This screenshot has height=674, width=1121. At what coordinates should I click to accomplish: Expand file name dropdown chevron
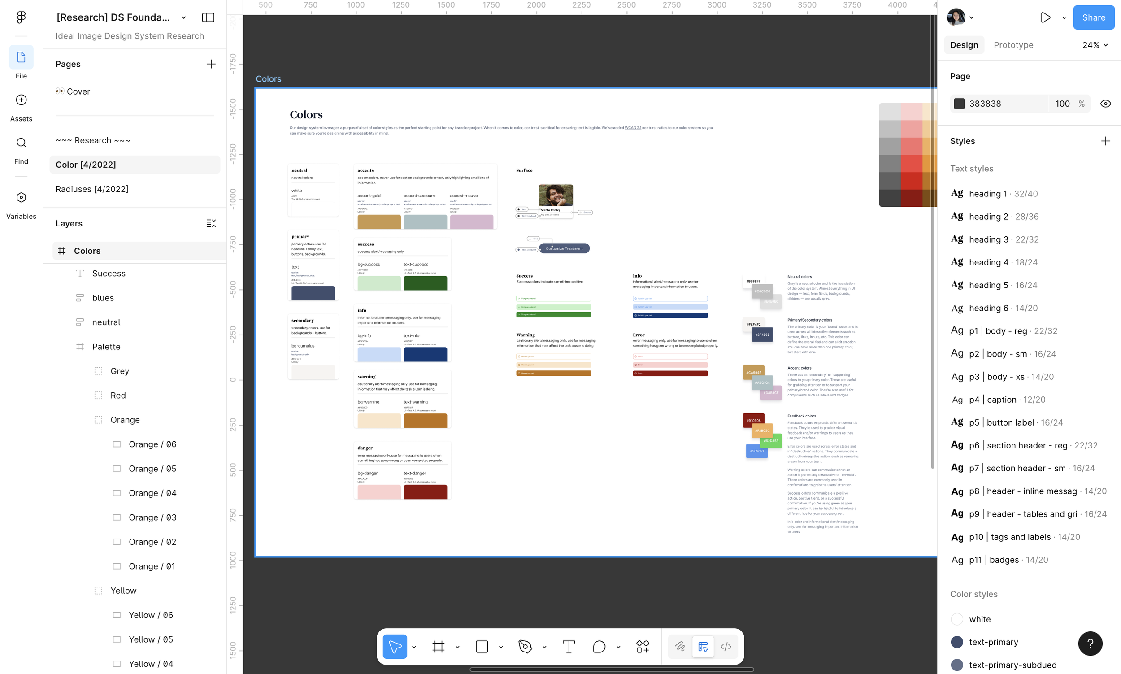coord(183,17)
